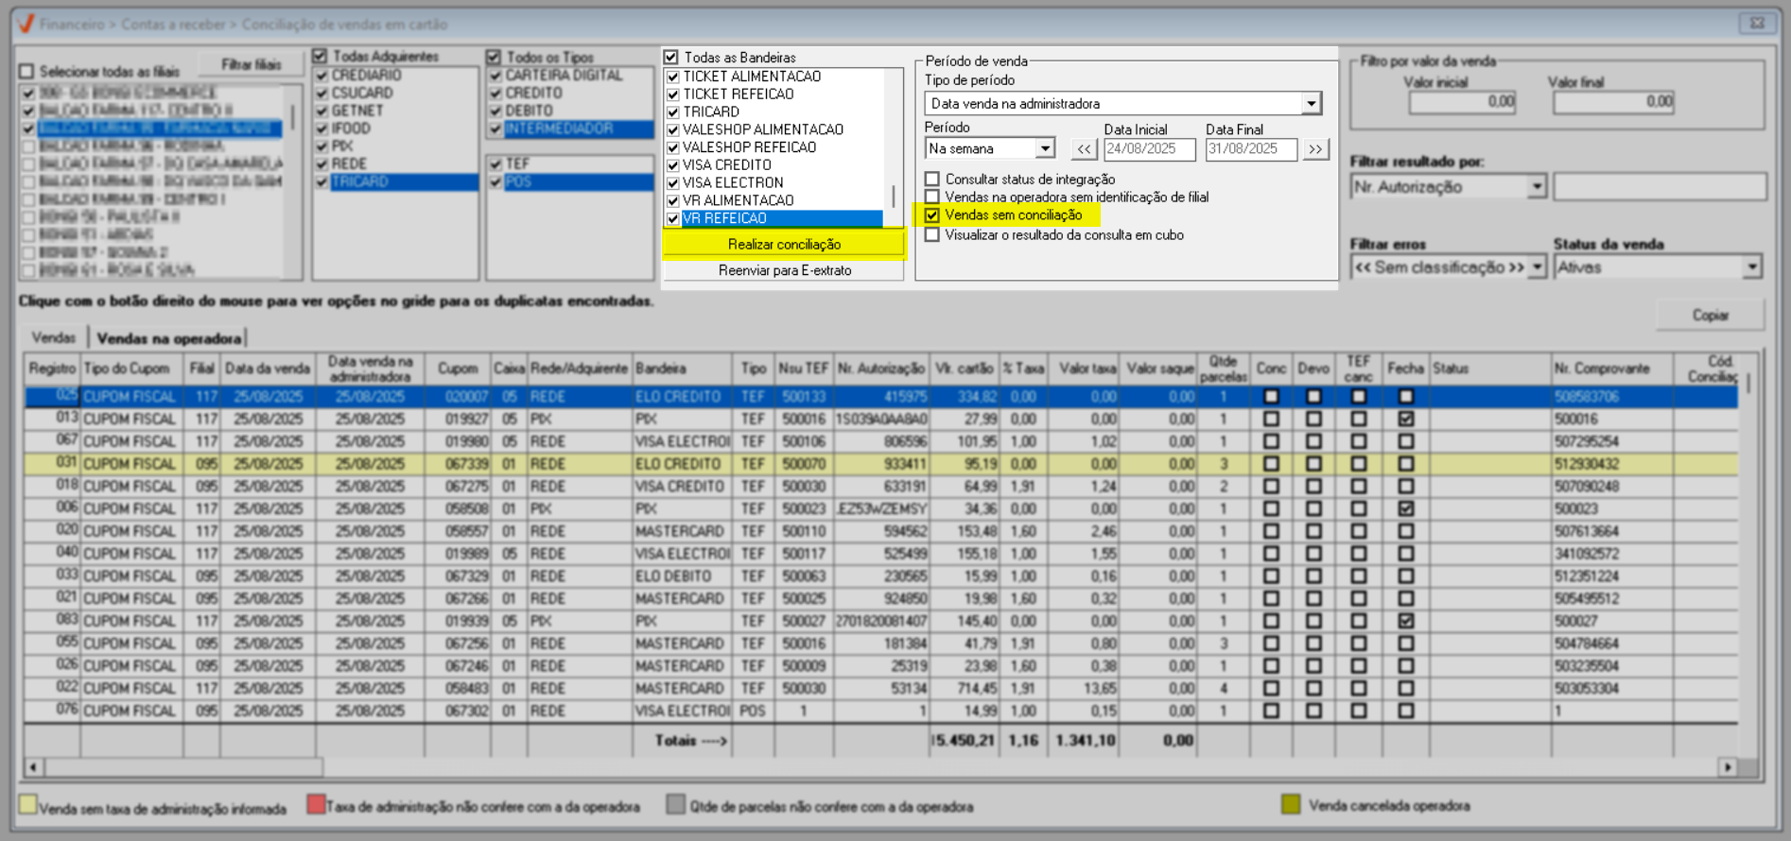Switch to the 'Vendas' tab

[x=54, y=338]
